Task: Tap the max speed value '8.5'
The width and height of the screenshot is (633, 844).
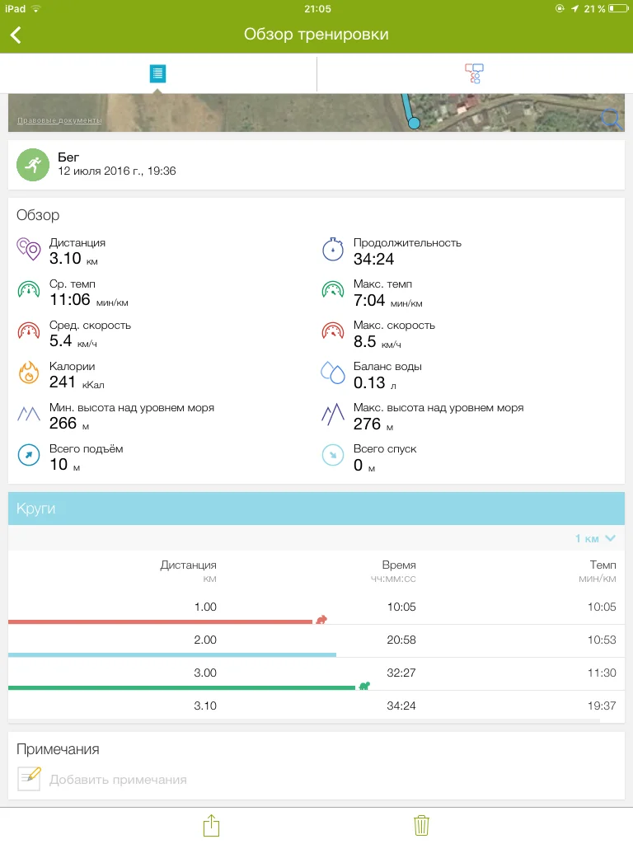Action: pyautogui.click(x=364, y=341)
